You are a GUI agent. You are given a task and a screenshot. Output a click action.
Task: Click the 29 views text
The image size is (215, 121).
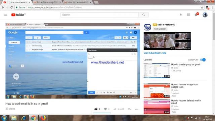click(10, 109)
